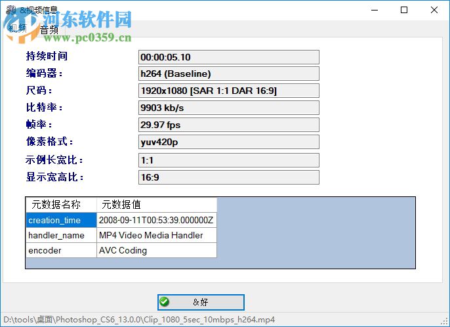Click the 显示宽高比 label

pos(54,177)
